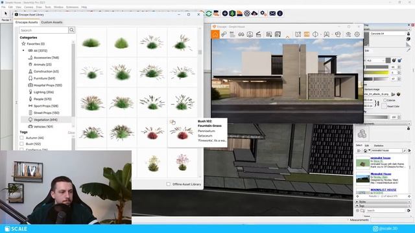Click the map icon in Enscape toolbar
The height and width of the screenshot is (233, 415).
click(298, 34)
